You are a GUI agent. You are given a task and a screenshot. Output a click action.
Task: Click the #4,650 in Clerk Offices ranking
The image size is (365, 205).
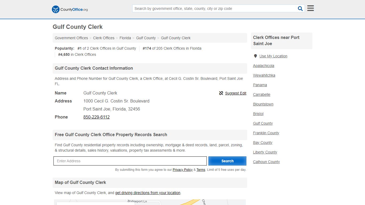pos(77,54)
